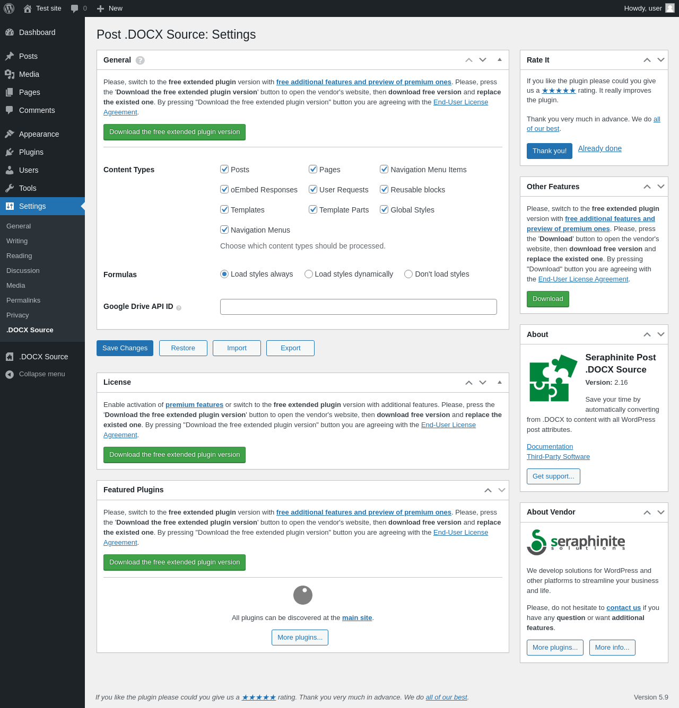The image size is (679, 708).
Task: Click the Collapse menu arrow icon
Action: click(10, 375)
